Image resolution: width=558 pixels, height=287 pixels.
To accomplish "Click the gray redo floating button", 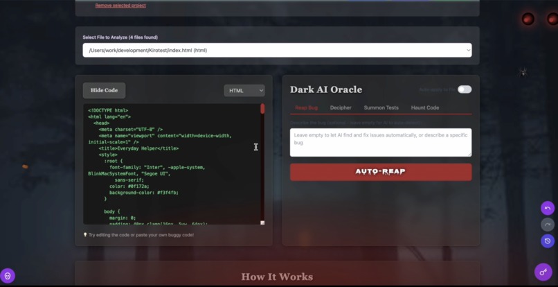I will point(548,225).
